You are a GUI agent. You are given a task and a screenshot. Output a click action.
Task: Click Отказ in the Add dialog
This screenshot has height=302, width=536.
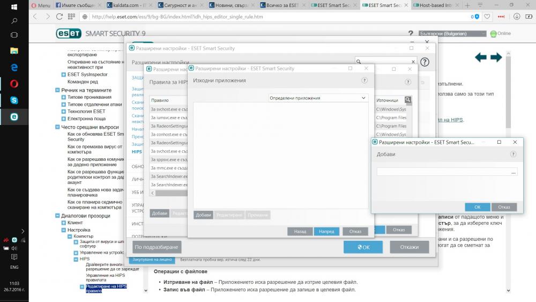point(504,207)
